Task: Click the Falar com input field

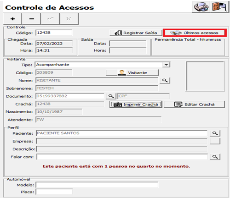Action: coord(122,157)
